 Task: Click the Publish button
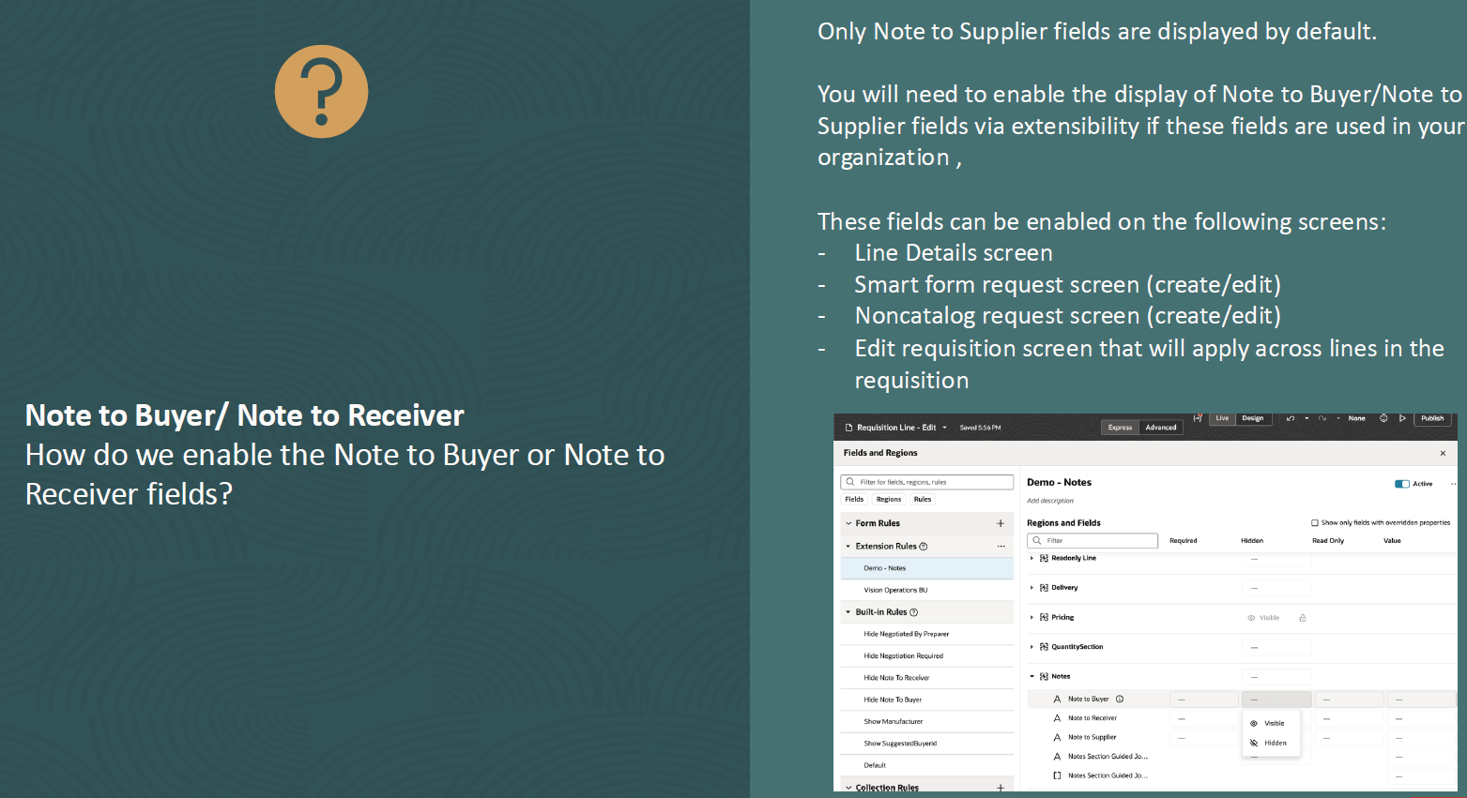[1433, 418]
